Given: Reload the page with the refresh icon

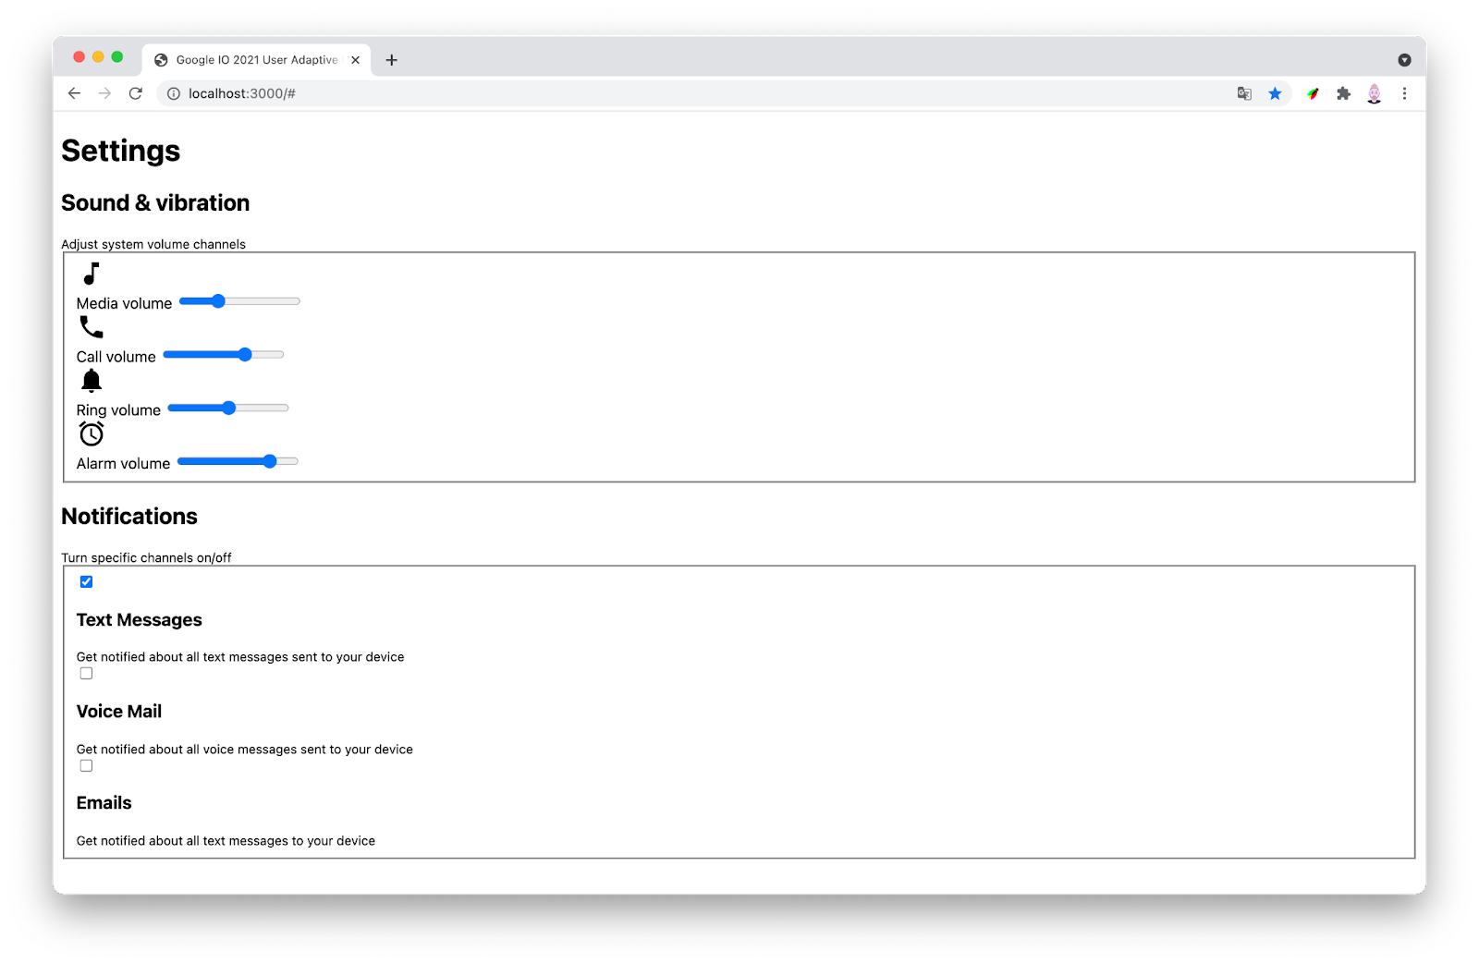Looking at the screenshot, I should point(136,93).
